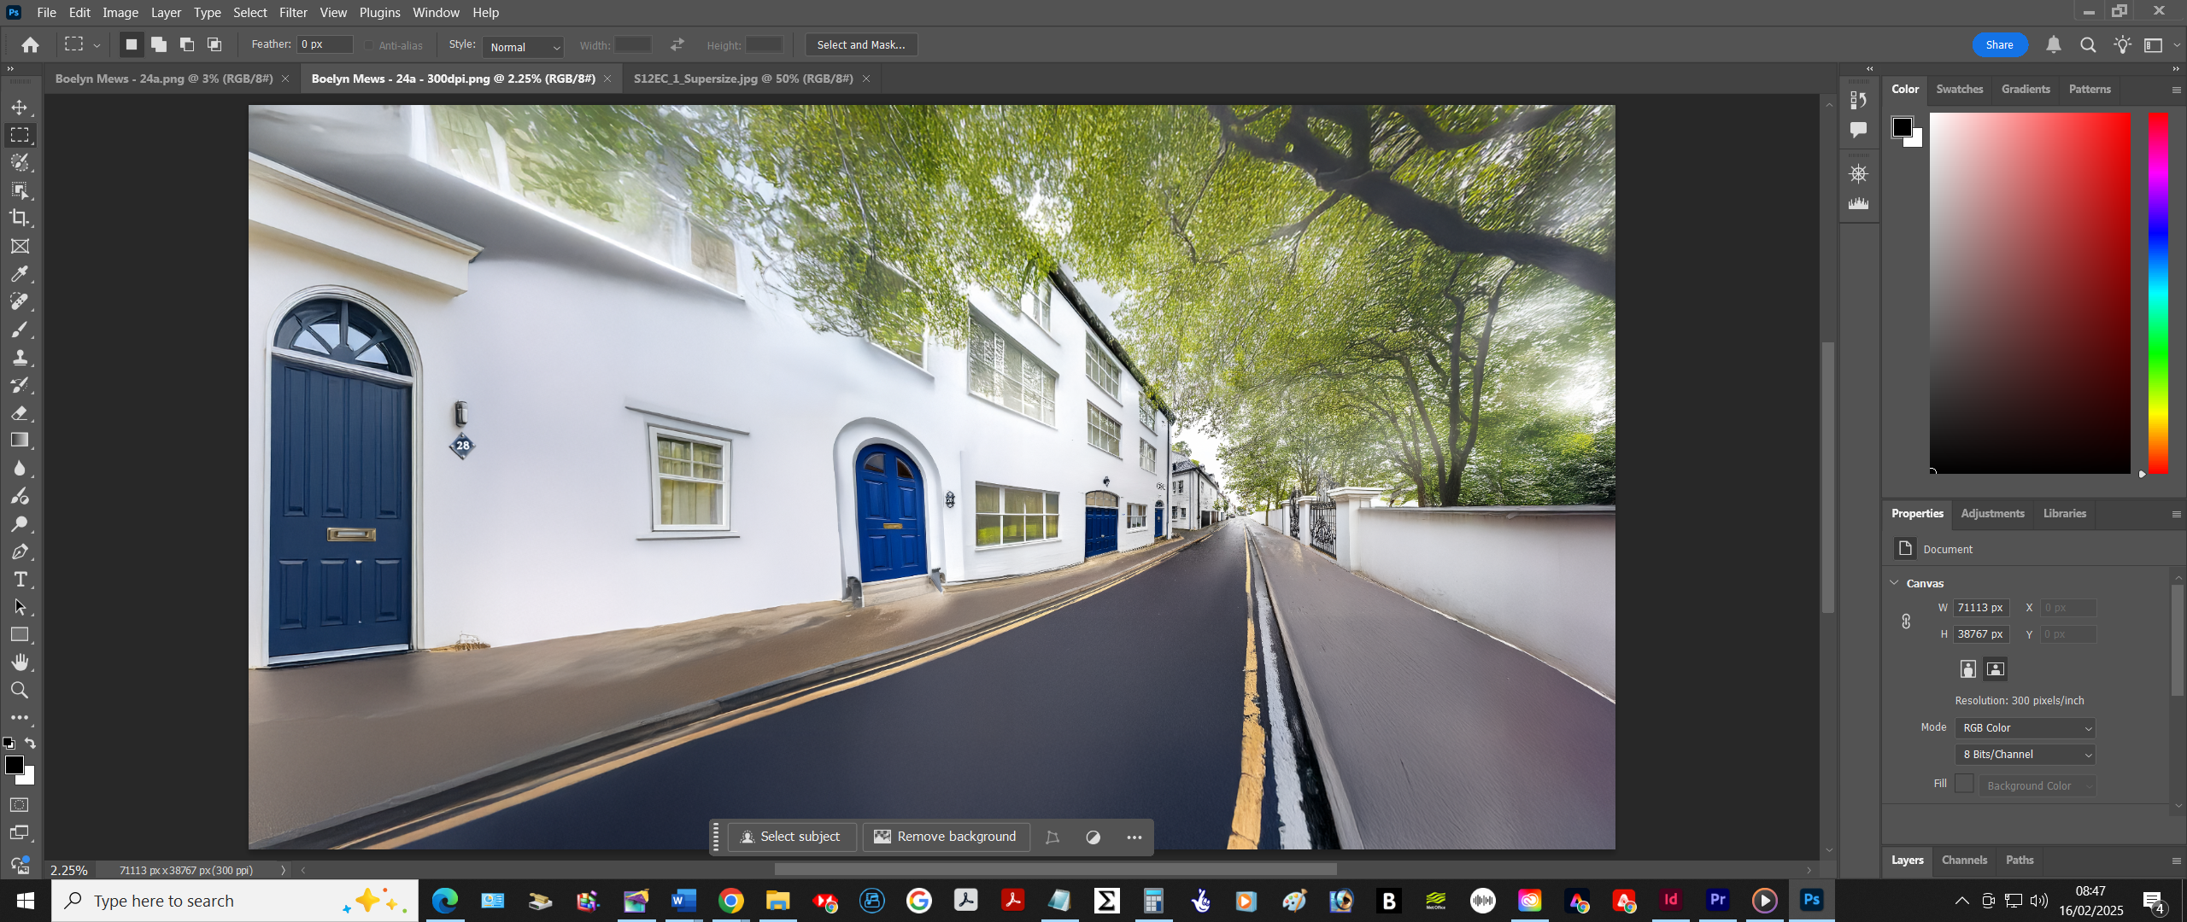2187x922 pixels.
Task: Select the Gradient tool
Action: coord(20,441)
